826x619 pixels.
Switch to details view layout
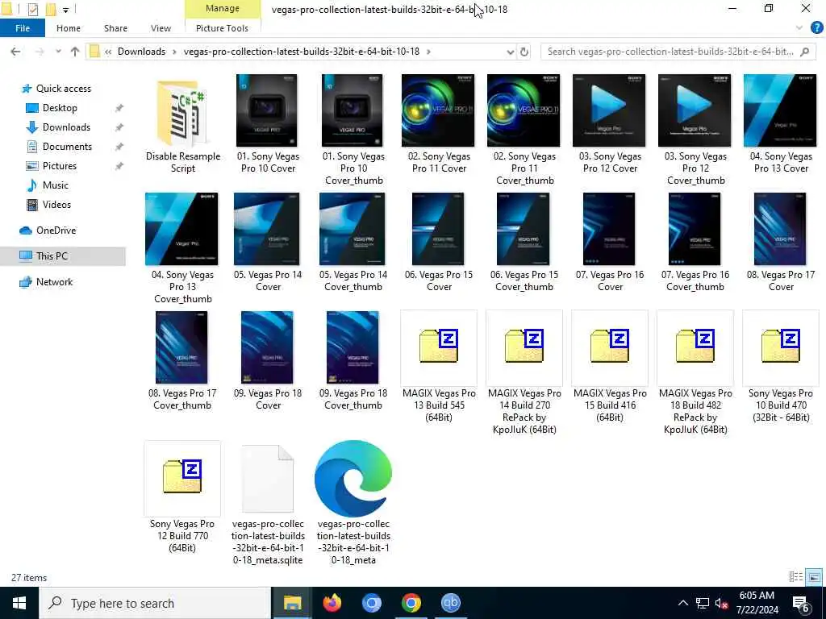[796, 577]
